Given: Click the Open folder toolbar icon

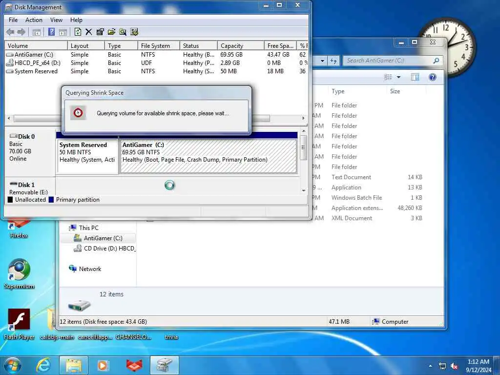Looking at the screenshot, I should coord(111,32).
